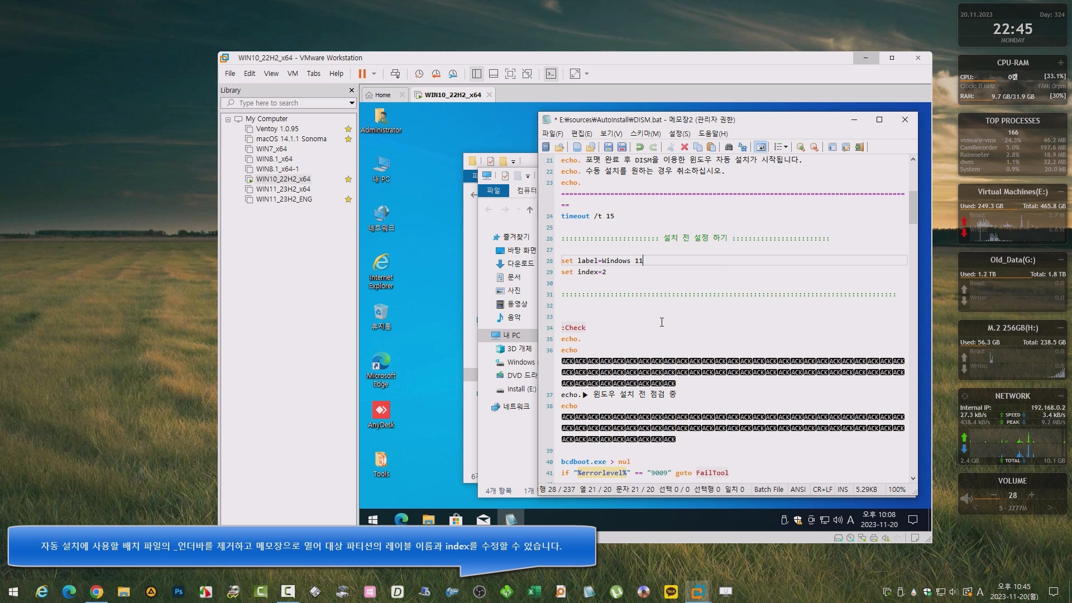The height and width of the screenshot is (603, 1072).
Task: Take a VM snapshot via clock-plus icon
Action: (419, 74)
